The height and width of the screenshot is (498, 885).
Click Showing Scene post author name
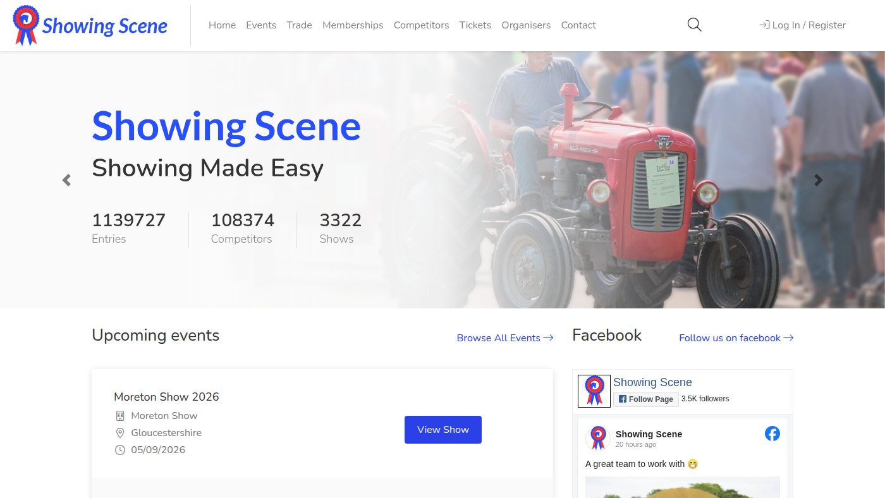[x=649, y=434]
